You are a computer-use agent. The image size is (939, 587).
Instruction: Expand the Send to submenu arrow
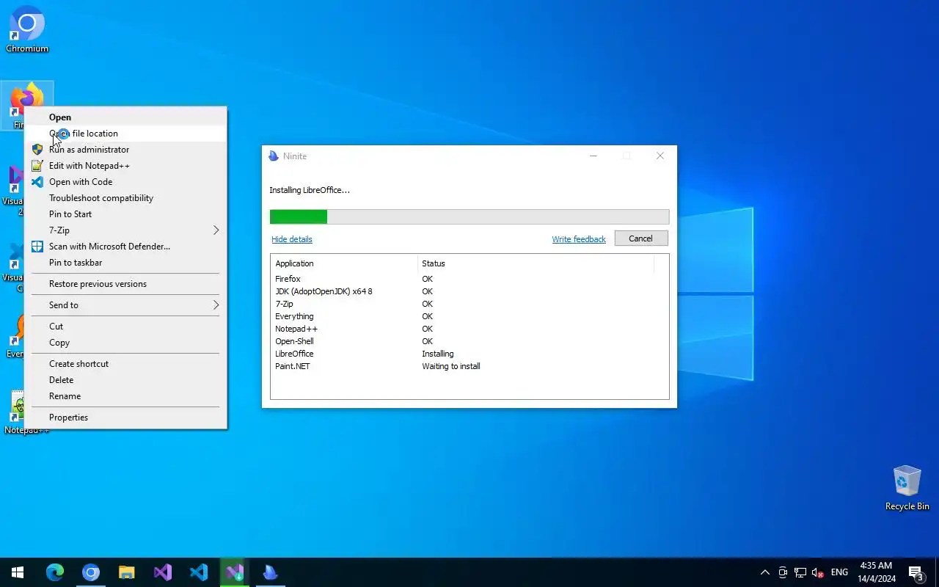click(216, 305)
